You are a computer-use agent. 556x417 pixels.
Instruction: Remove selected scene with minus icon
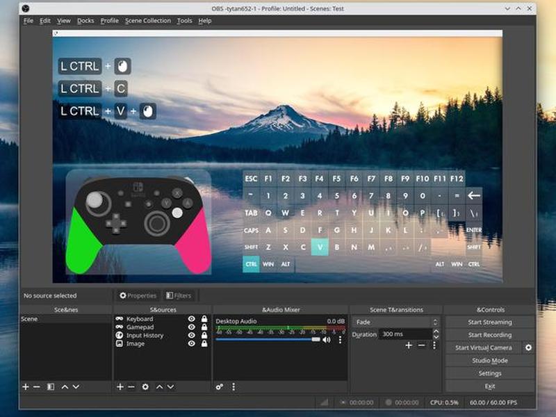click(x=37, y=387)
